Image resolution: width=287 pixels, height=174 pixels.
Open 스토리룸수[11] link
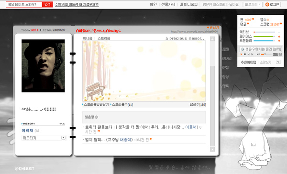[x=122, y=104]
